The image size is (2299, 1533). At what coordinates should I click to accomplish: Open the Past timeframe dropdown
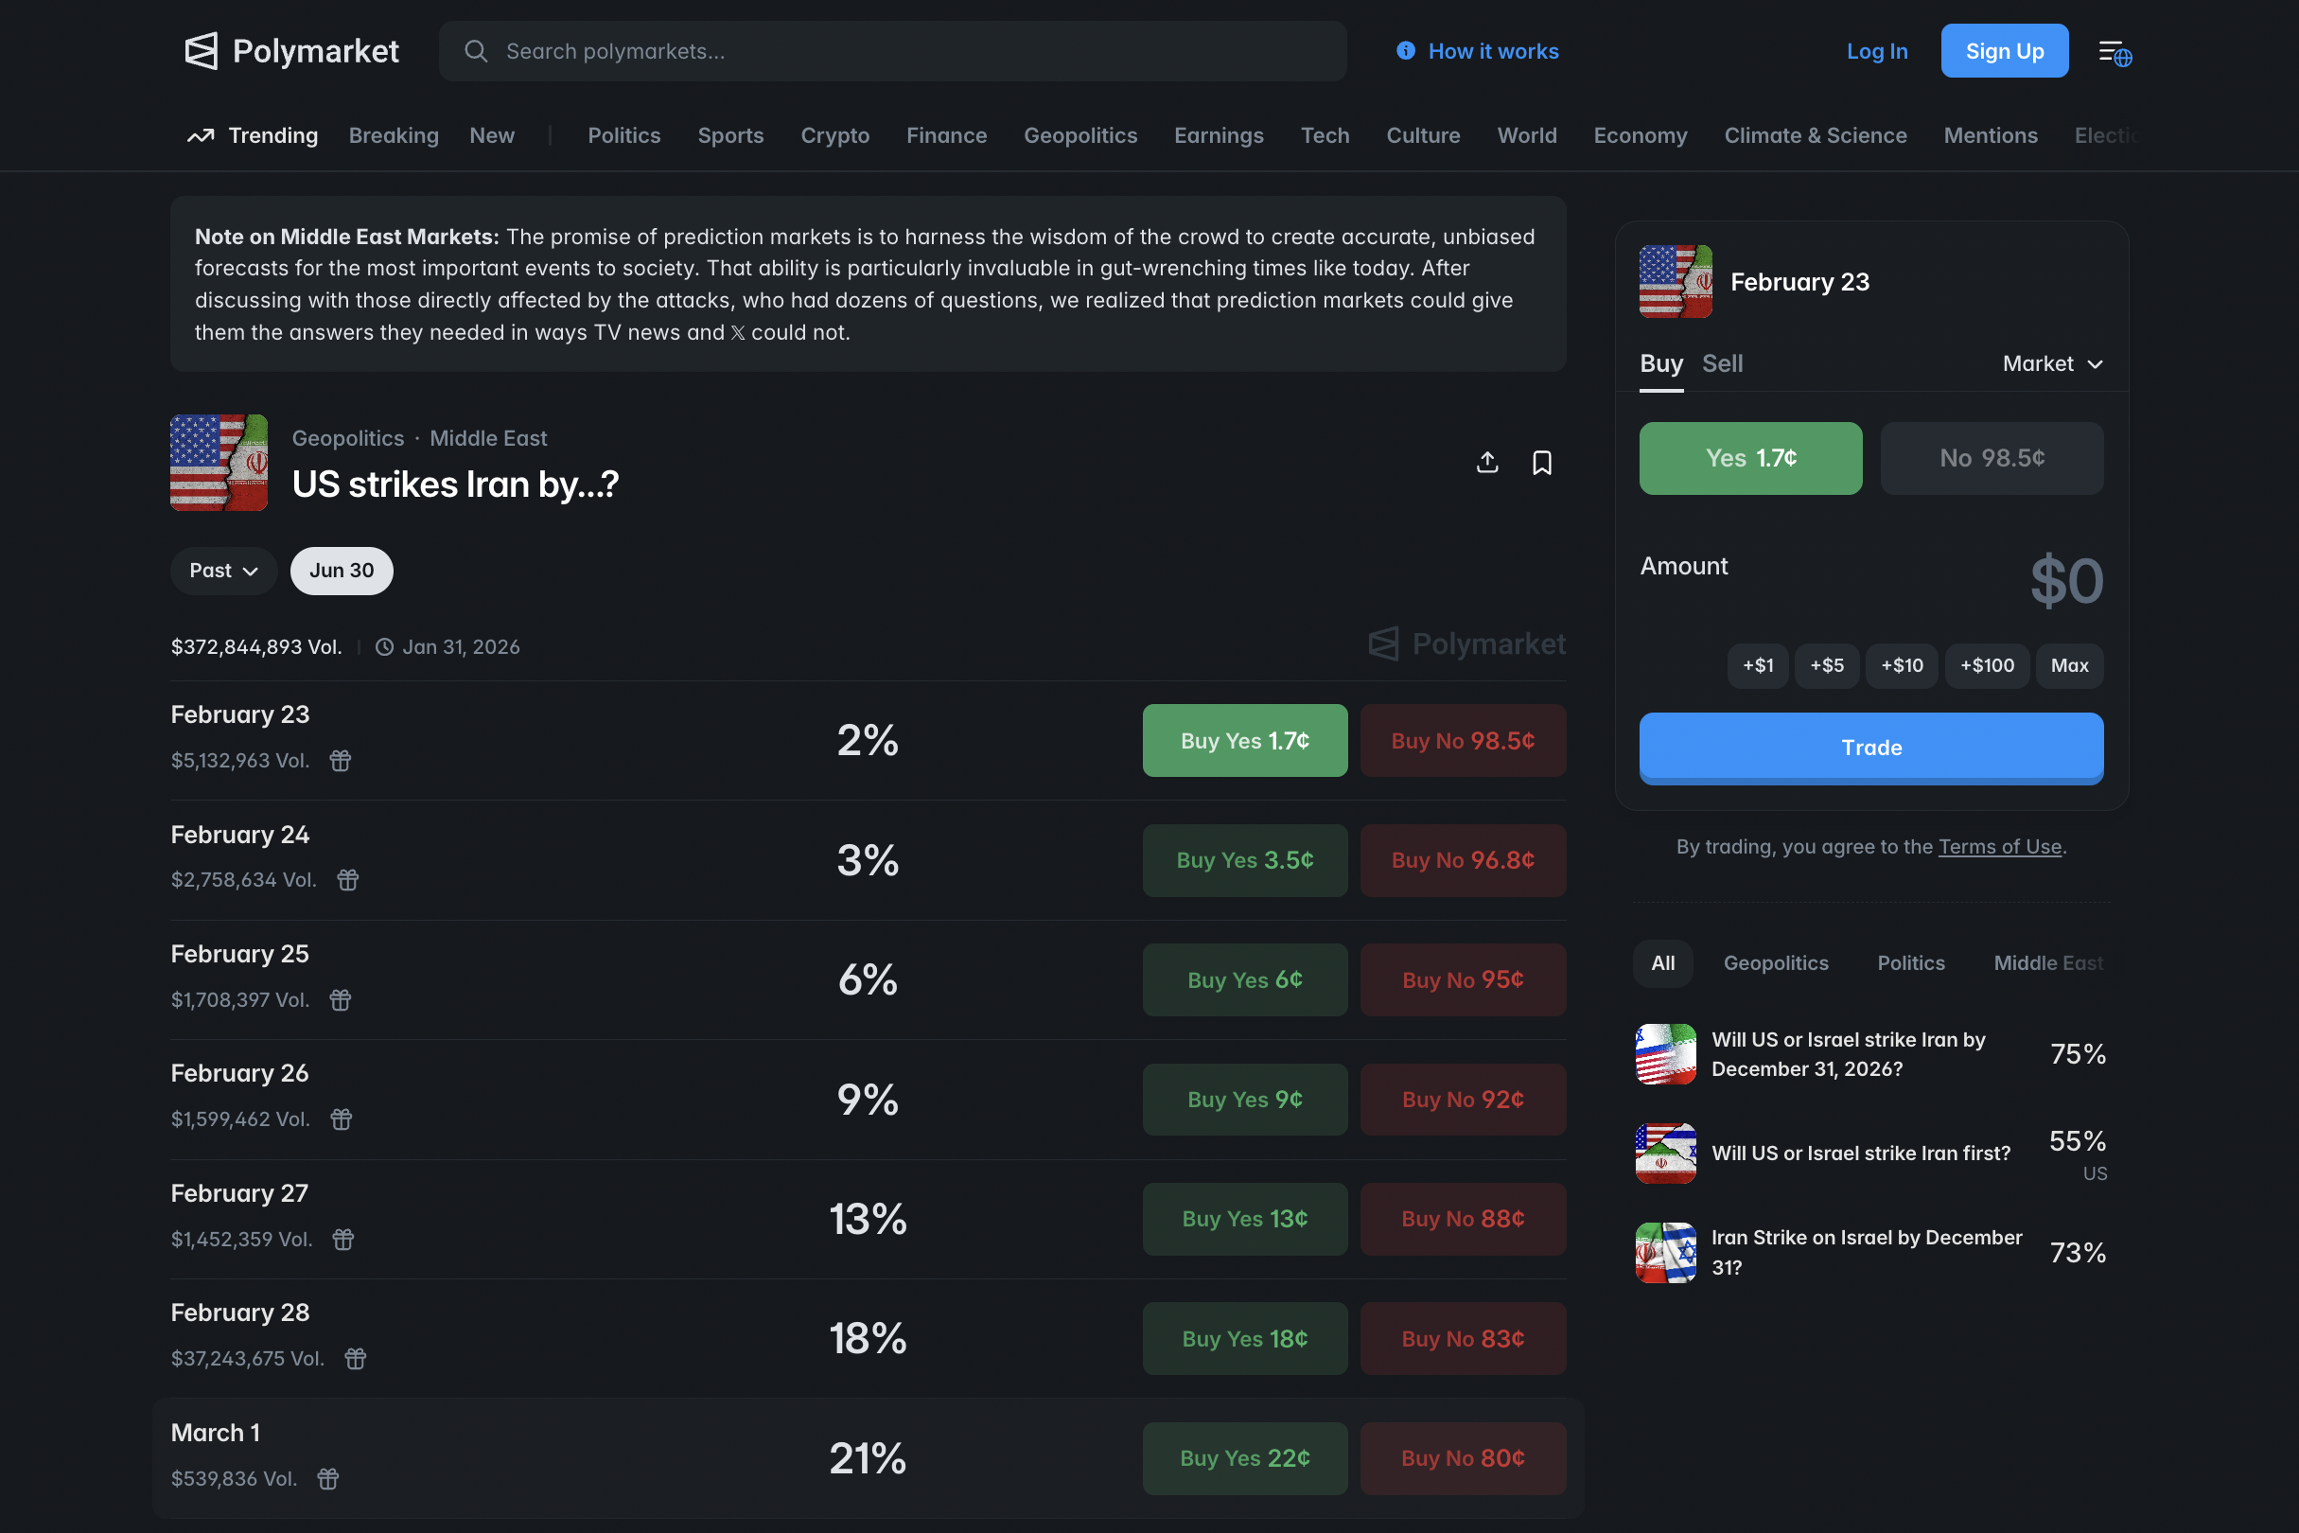pyautogui.click(x=223, y=570)
